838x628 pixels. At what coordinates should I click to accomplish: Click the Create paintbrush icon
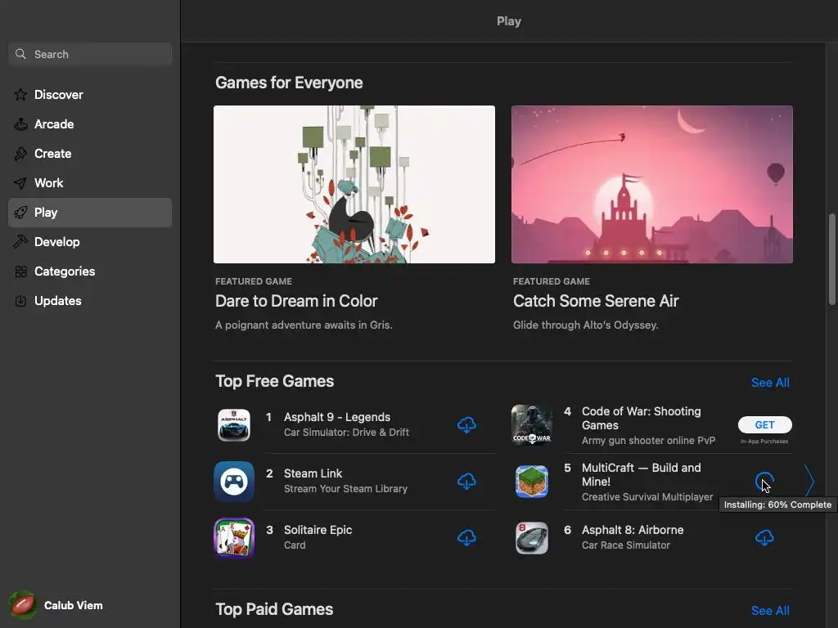pyautogui.click(x=20, y=153)
